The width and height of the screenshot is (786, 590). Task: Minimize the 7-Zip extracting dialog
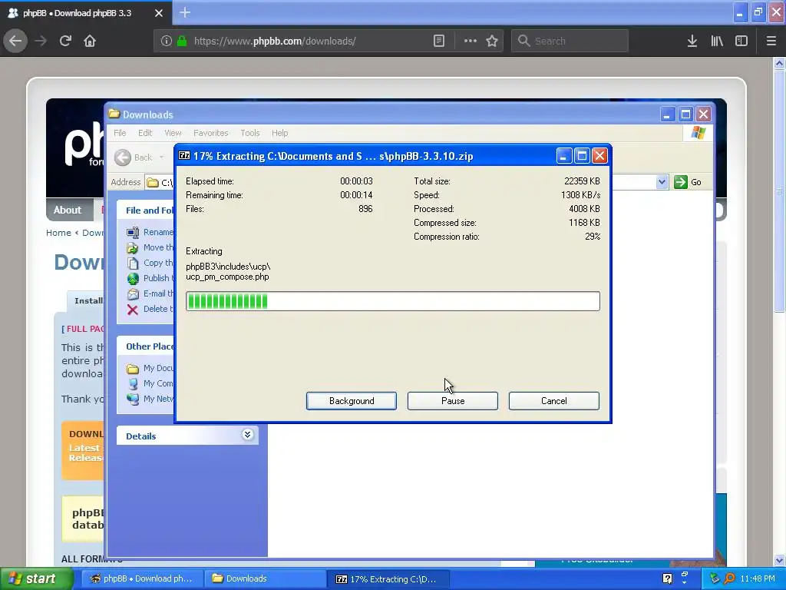564,156
